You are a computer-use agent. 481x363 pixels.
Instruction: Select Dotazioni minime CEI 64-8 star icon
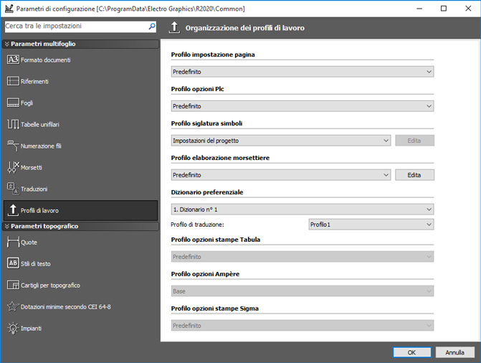(13, 306)
